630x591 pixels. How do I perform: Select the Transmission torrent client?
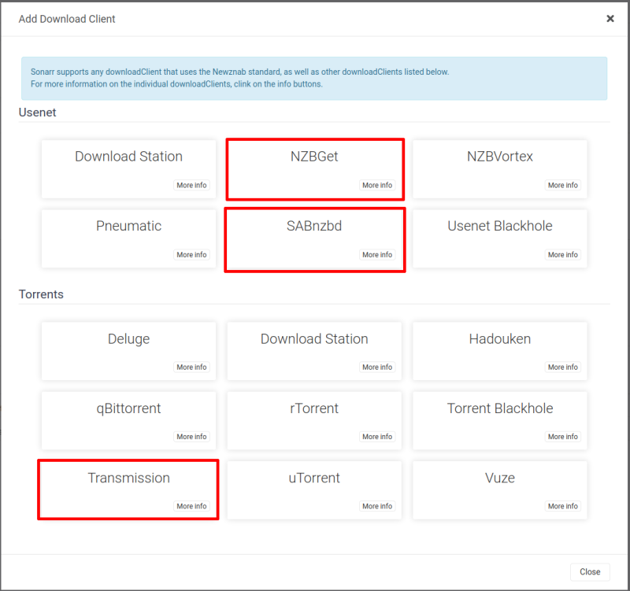click(128, 489)
